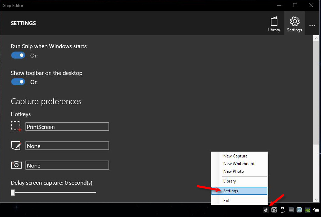Click the USB safely remove hardware icon

coord(283,210)
